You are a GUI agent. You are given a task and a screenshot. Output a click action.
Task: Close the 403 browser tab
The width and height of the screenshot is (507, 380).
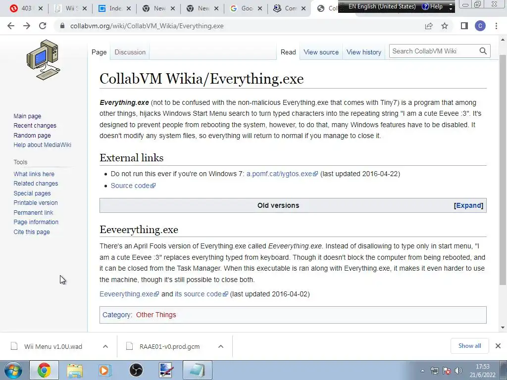(41, 8)
